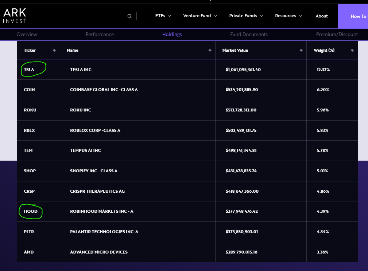
Task: Click the purple How To button
Action: (353, 16)
